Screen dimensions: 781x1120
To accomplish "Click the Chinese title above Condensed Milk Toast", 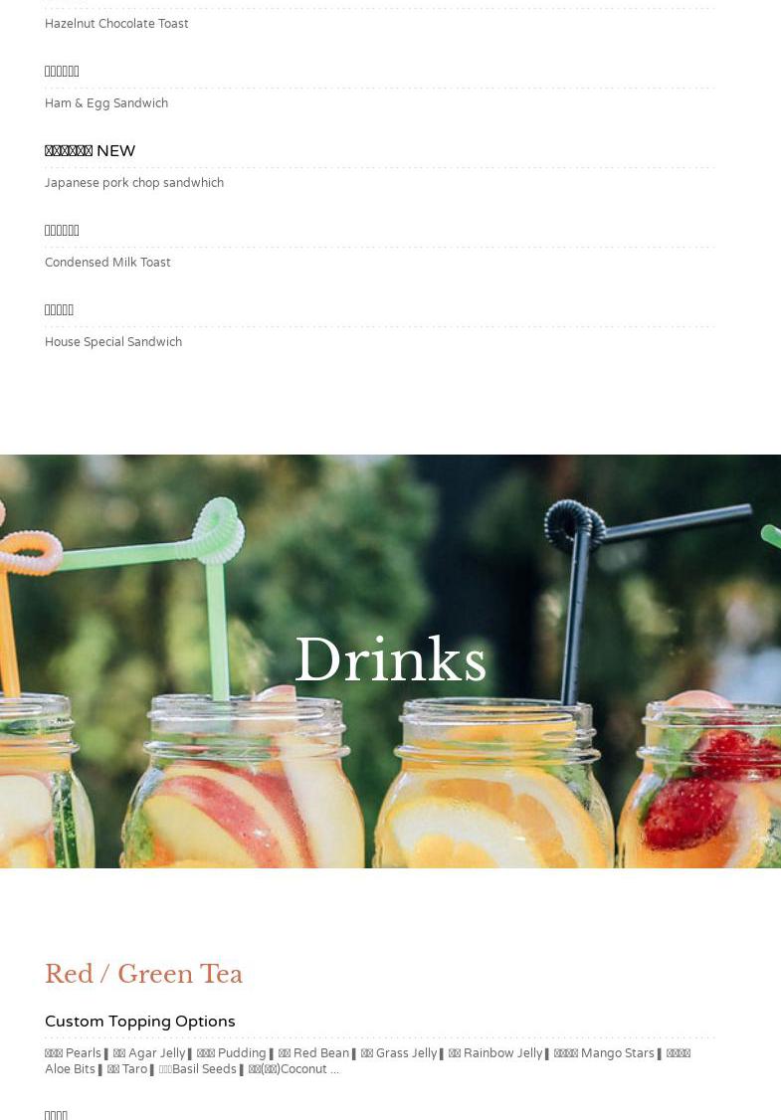I will (62, 230).
